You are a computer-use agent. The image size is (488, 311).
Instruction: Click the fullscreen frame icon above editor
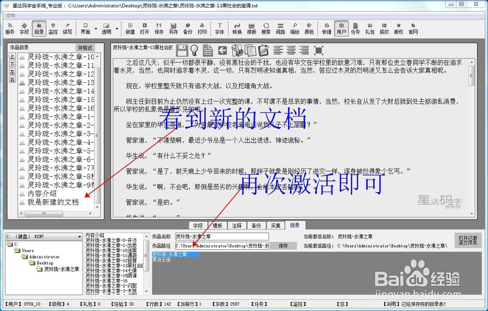click(x=319, y=50)
